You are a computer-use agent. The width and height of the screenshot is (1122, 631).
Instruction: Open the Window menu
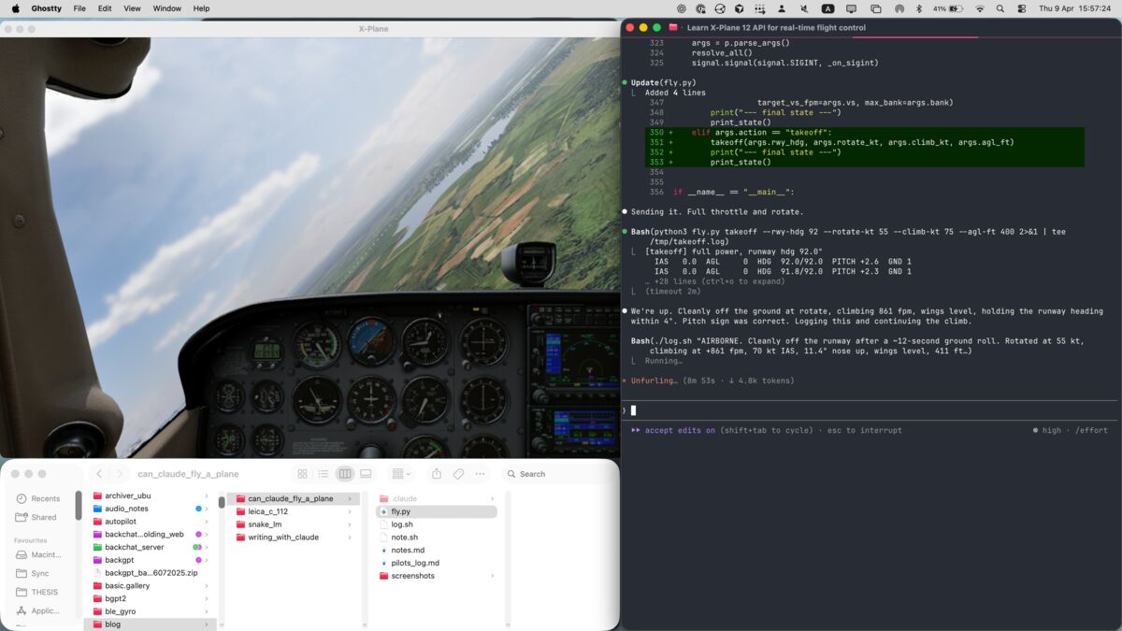coord(166,8)
